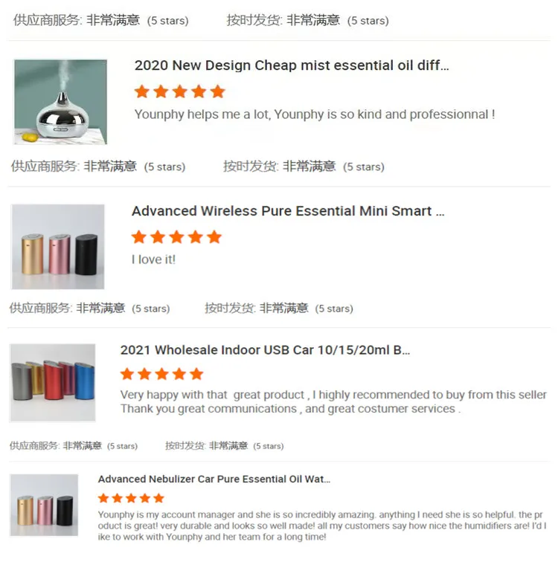Click 供应商服务 rating below the mist diffuser review

pos(98,167)
